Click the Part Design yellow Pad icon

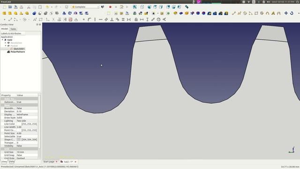[175, 13]
